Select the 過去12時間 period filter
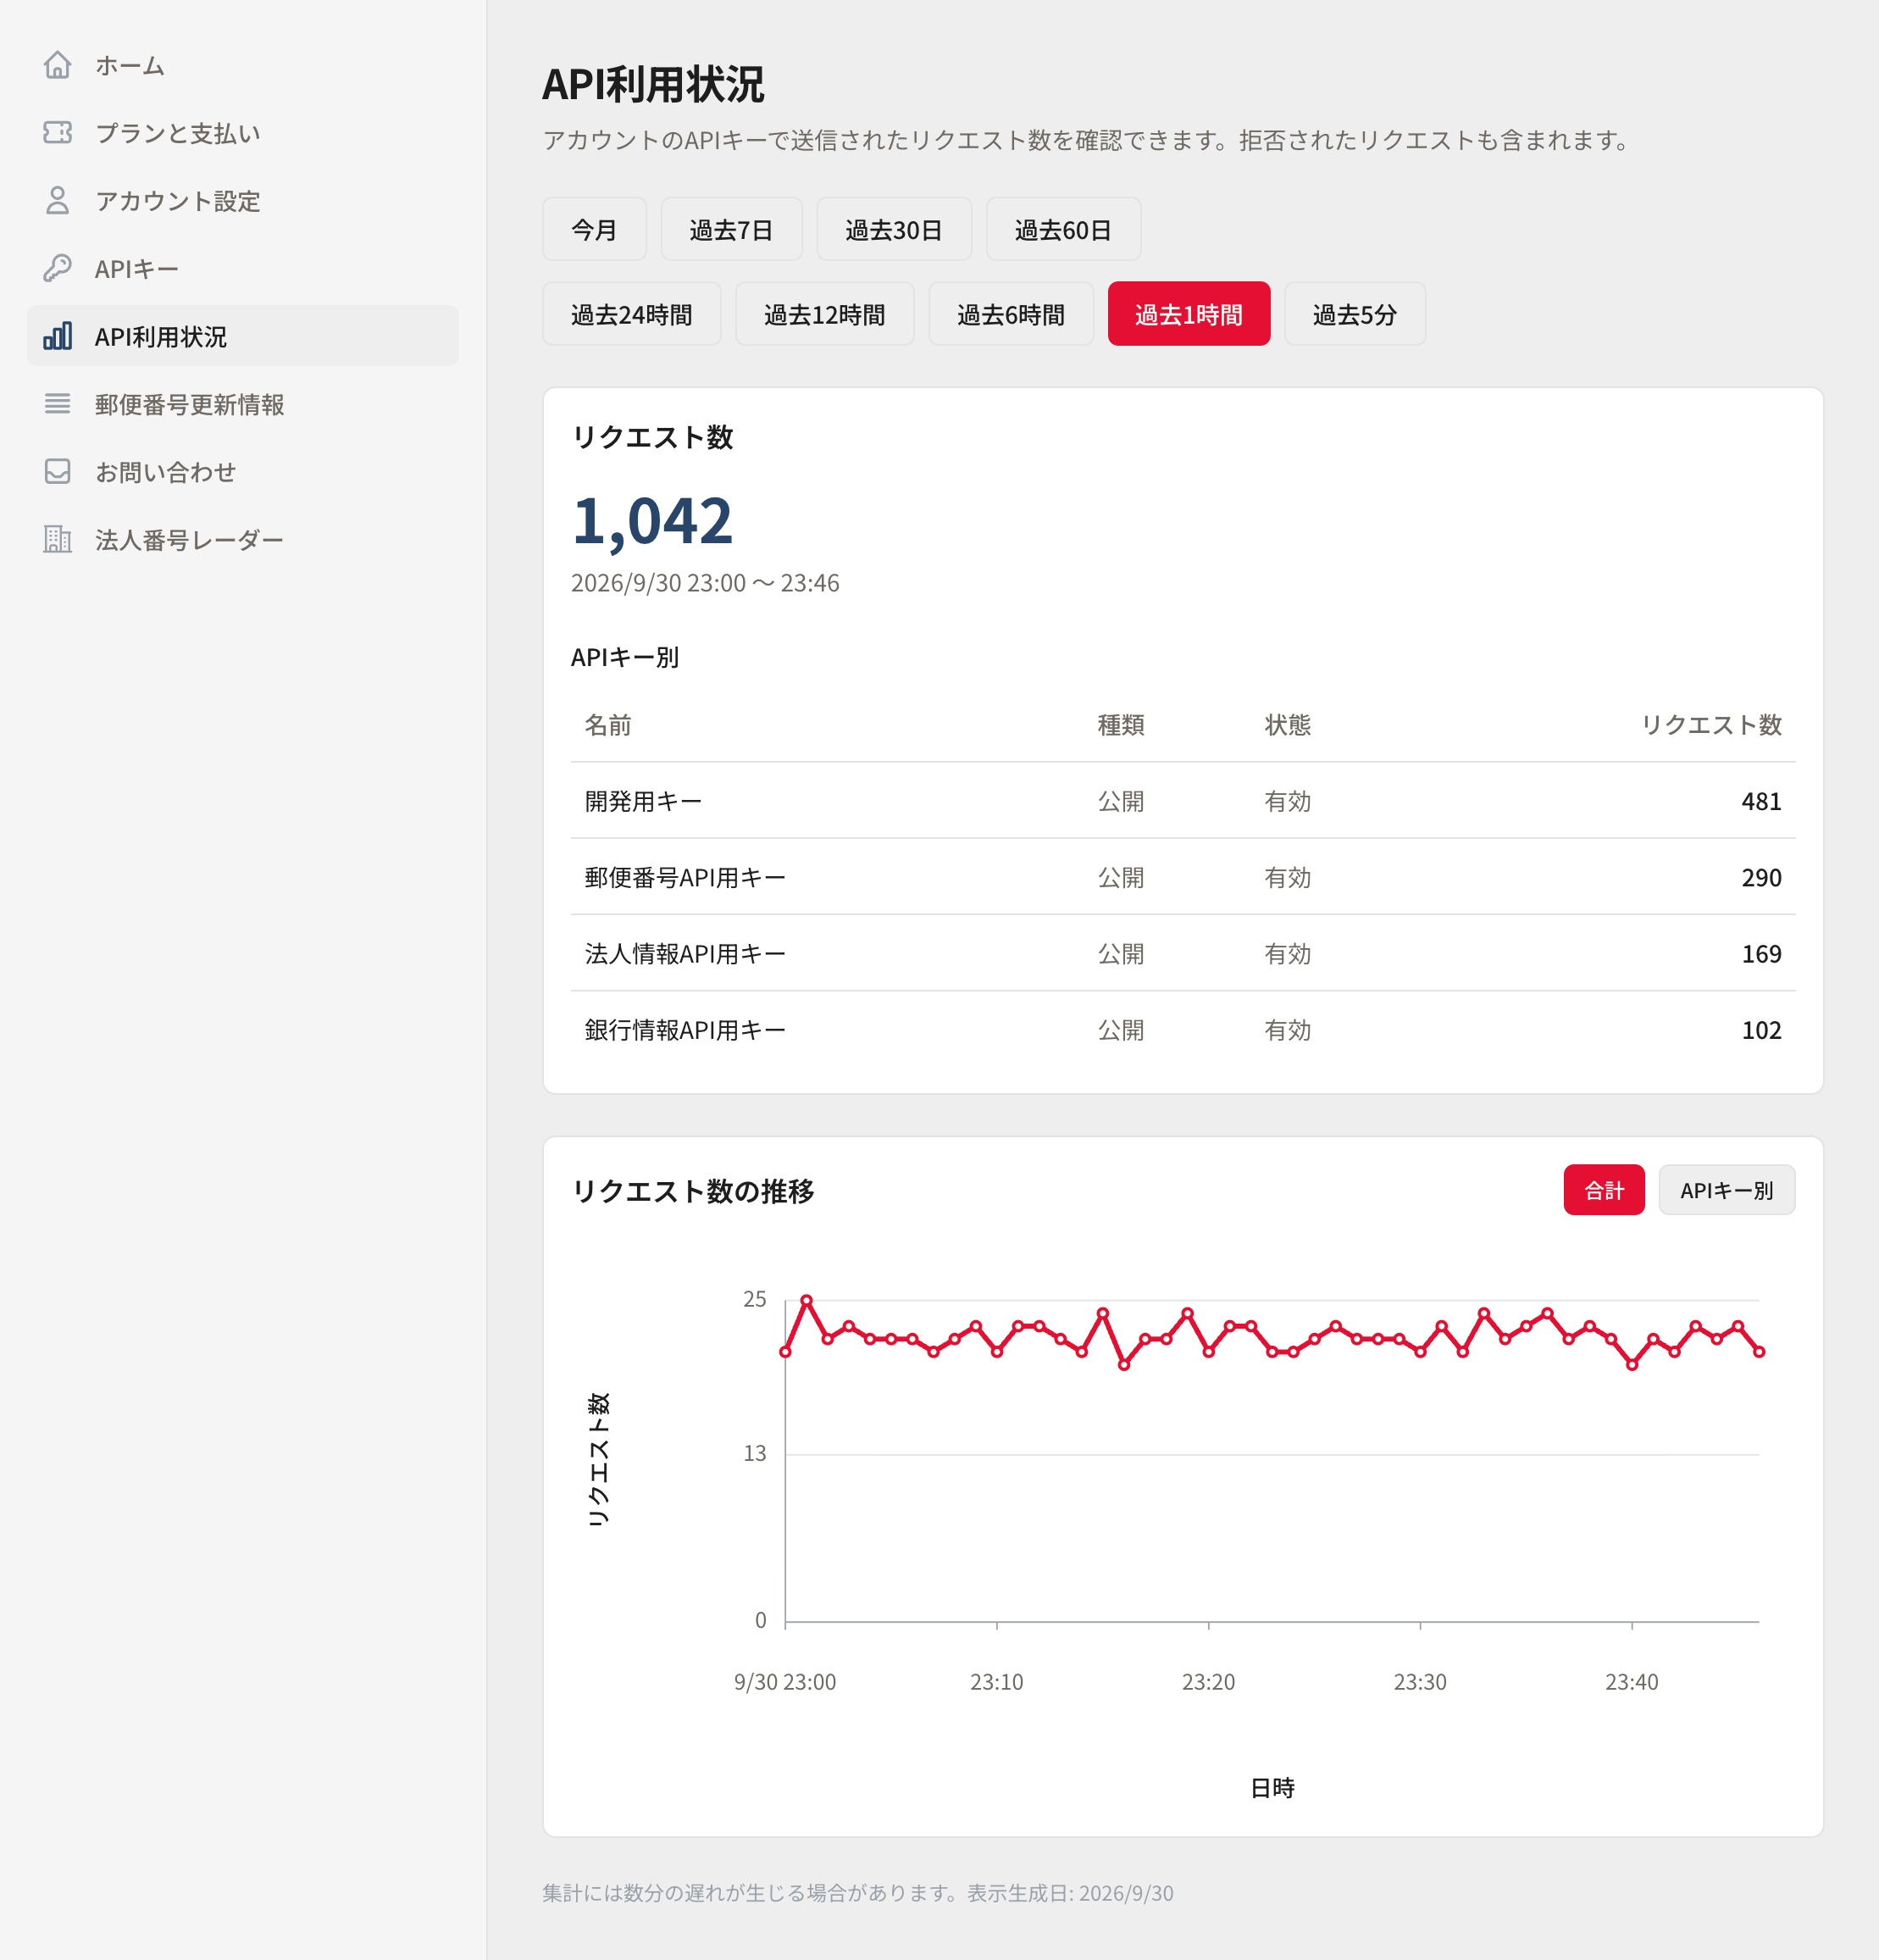Viewport: 1879px width, 1960px height. point(824,314)
